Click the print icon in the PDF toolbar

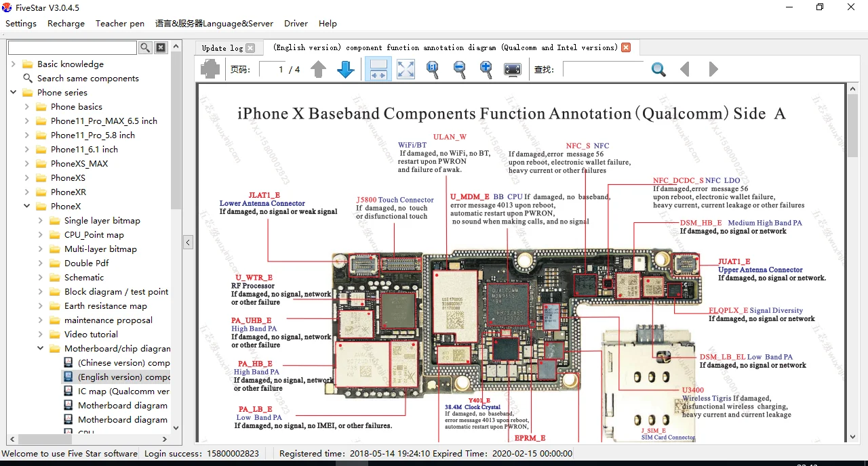[210, 69]
